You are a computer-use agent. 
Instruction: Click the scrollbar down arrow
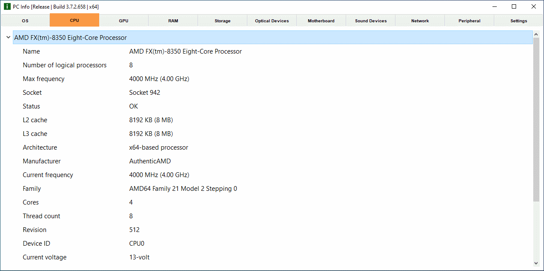[536, 263]
